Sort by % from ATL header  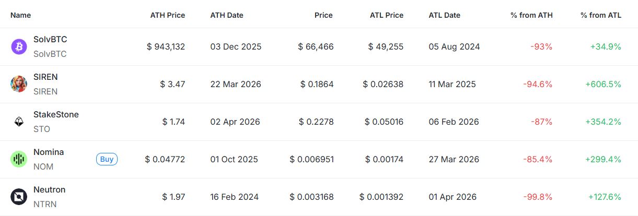601,15
